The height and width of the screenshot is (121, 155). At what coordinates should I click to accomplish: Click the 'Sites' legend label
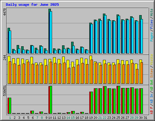[152, 73]
